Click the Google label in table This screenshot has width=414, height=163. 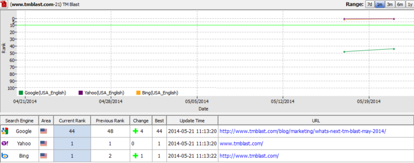23,131
